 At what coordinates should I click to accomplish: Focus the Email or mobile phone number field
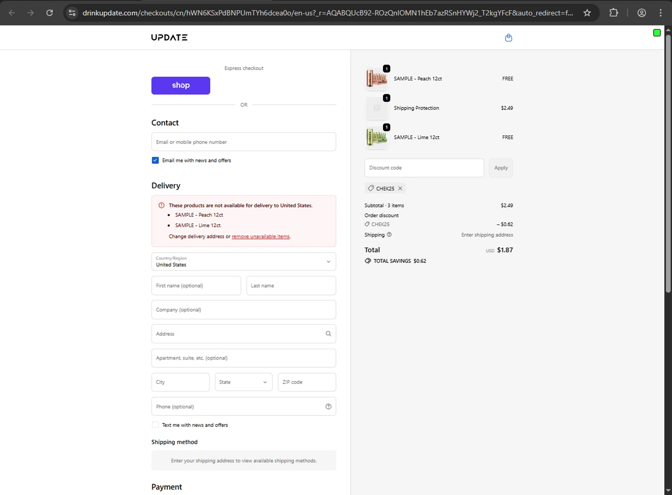pos(244,142)
